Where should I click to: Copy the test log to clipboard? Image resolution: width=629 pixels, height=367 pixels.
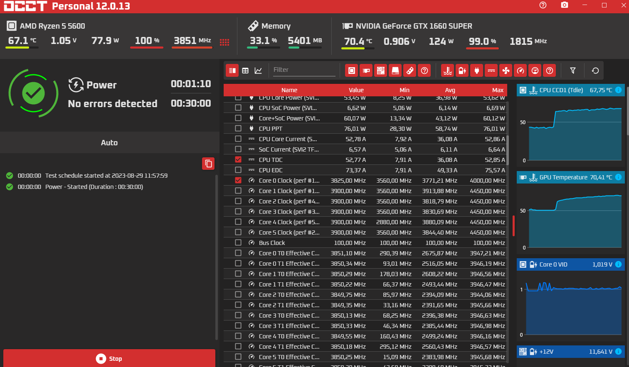pos(208,164)
